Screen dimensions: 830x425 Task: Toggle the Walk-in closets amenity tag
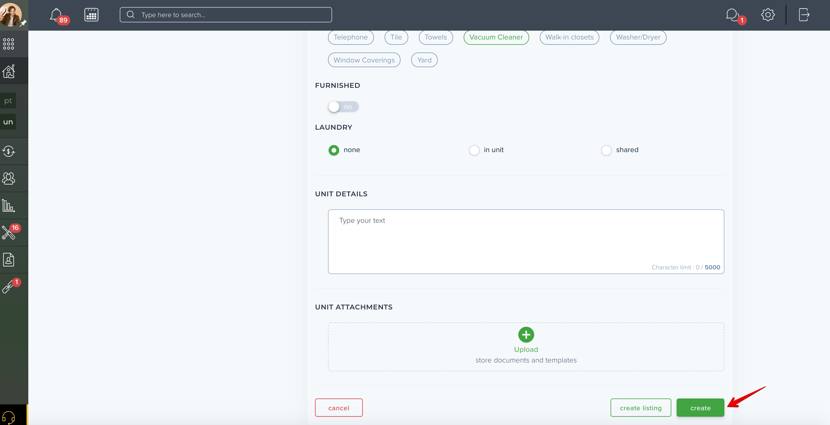[x=569, y=37]
